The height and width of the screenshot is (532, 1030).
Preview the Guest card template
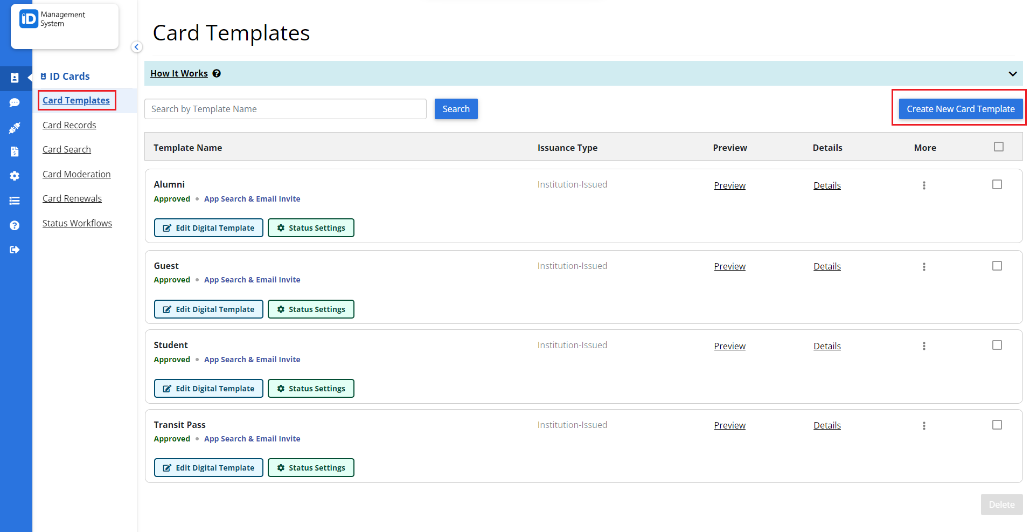coord(729,266)
